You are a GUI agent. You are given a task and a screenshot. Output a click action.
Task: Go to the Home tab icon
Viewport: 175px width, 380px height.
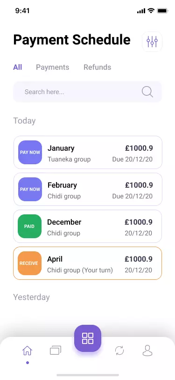(28, 351)
